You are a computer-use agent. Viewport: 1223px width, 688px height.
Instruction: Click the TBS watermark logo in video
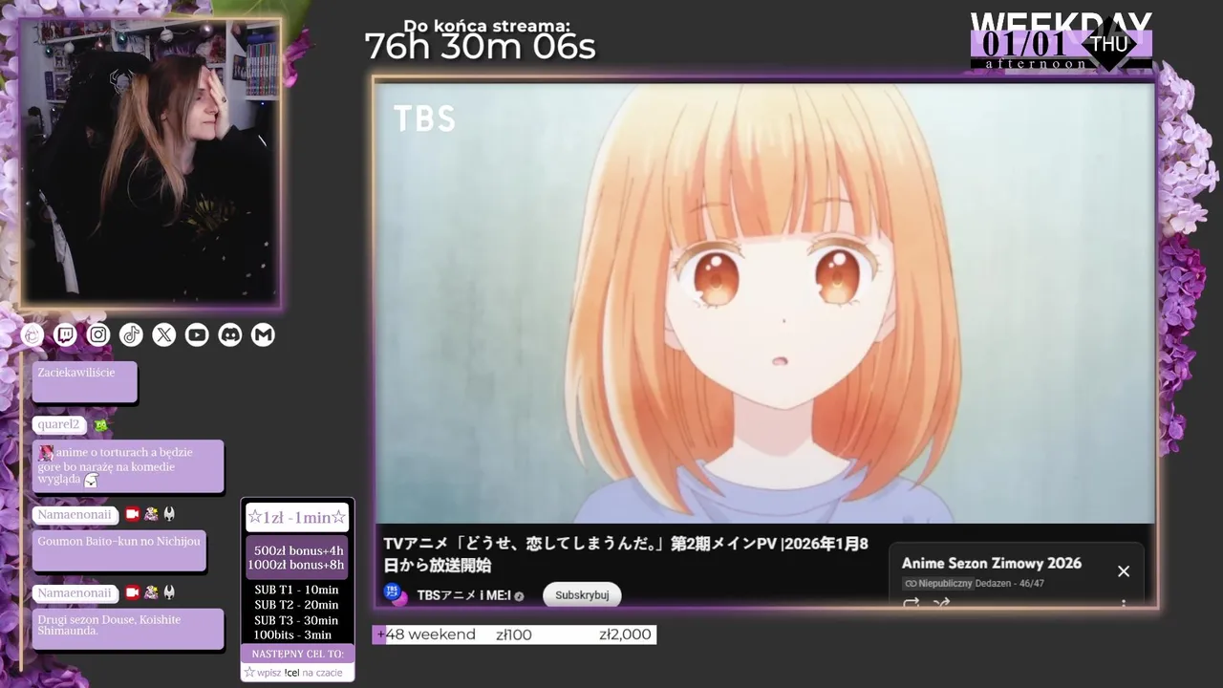(x=424, y=118)
